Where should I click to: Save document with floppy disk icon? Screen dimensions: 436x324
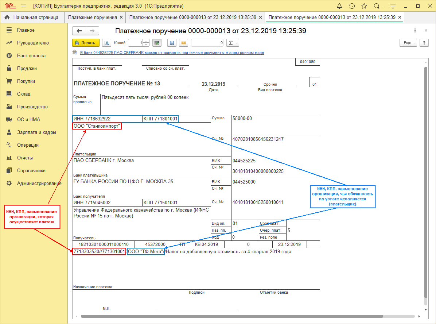172,43
